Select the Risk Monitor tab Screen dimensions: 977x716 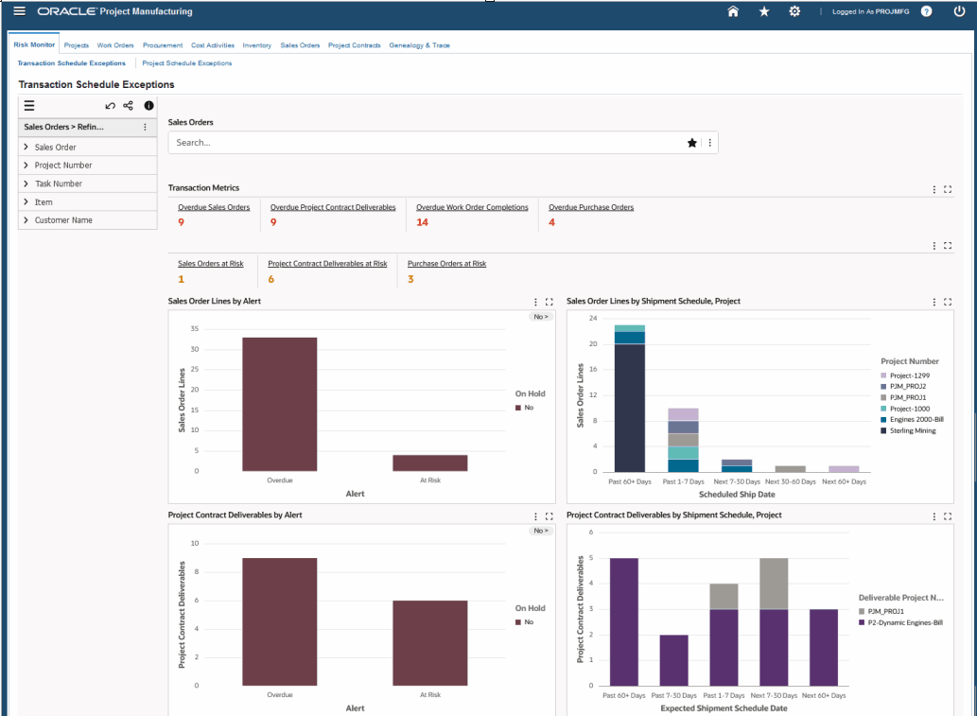pos(34,44)
